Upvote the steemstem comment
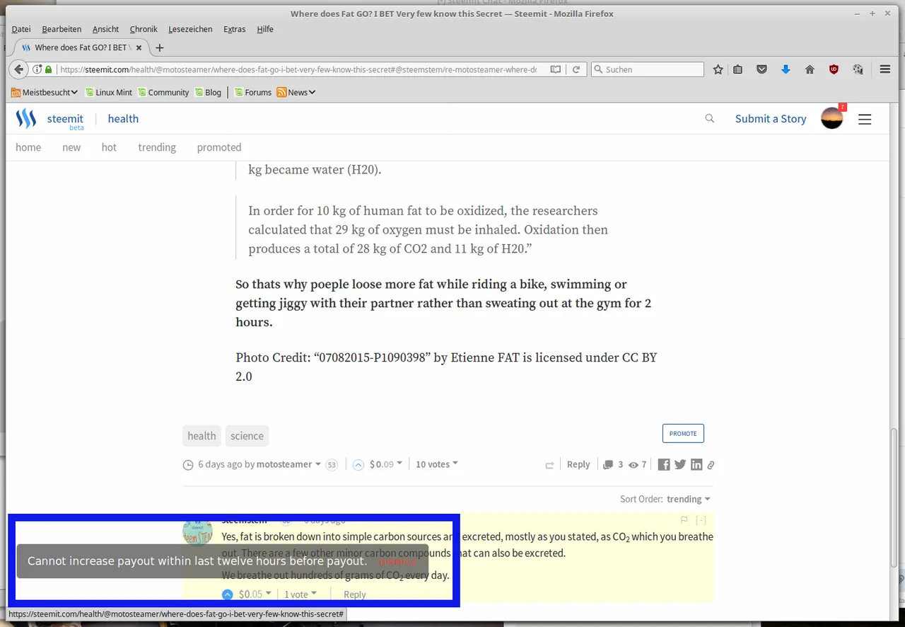Screen dimensions: 905x627 point(227,594)
